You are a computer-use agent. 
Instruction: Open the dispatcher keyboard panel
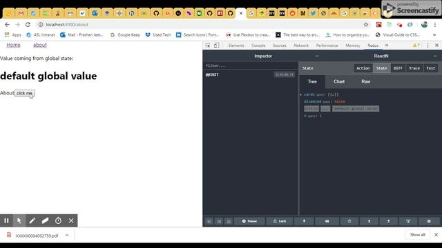[327, 221]
